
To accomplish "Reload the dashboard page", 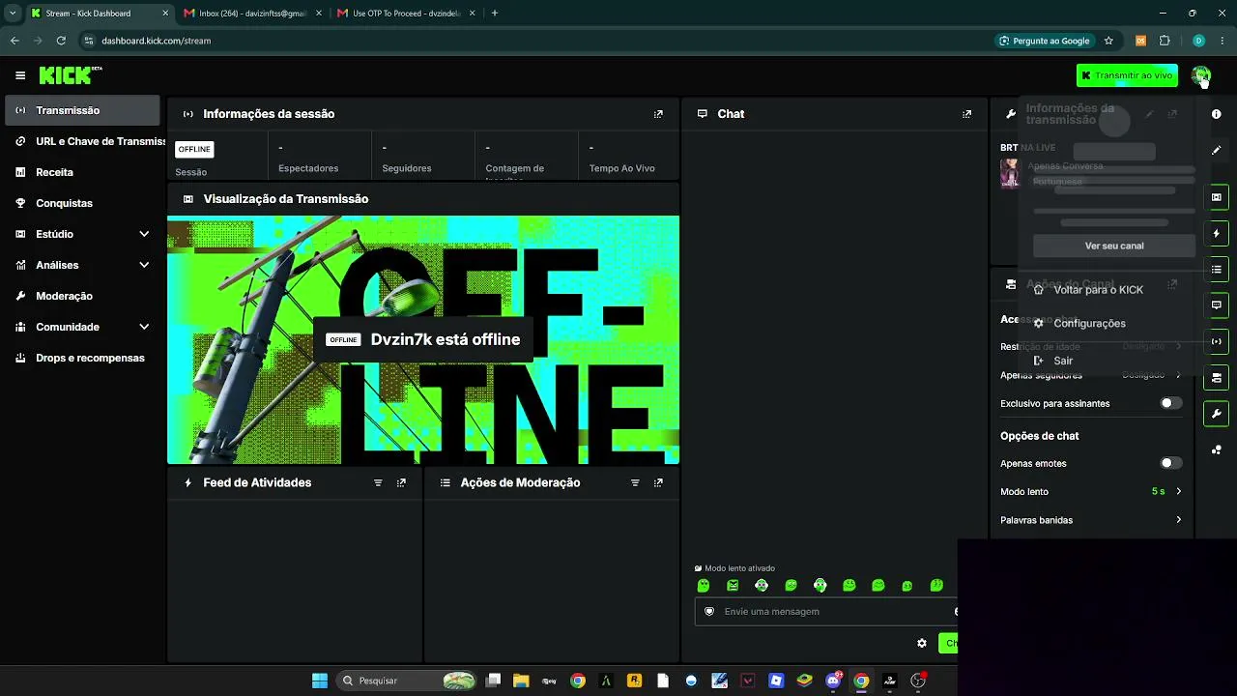I will point(61,41).
